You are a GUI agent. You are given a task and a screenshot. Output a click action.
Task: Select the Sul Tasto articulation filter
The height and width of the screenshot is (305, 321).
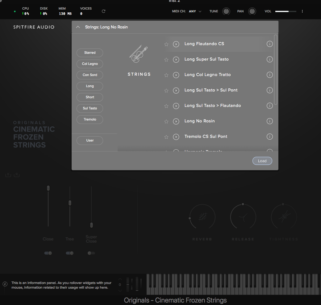pos(90,108)
